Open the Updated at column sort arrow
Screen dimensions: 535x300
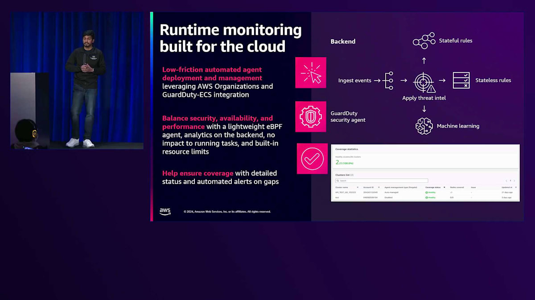tap(516, 187)
